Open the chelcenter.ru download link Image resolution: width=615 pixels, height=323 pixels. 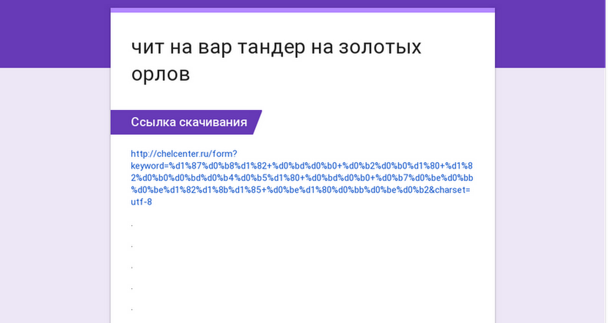coord(302,177)
